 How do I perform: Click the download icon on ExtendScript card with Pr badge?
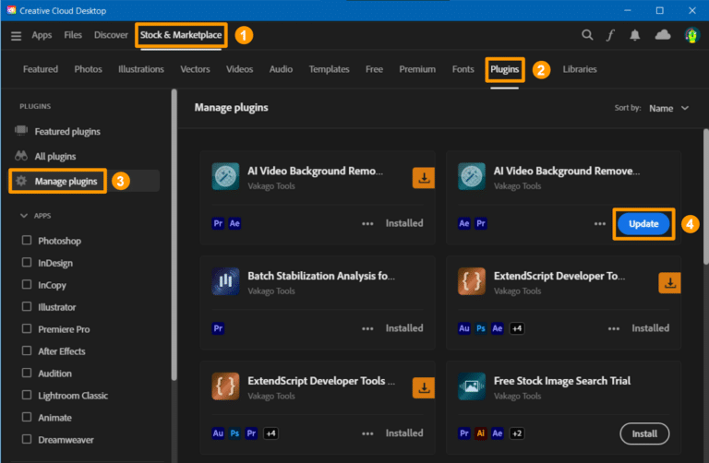(x=423, y=388)
